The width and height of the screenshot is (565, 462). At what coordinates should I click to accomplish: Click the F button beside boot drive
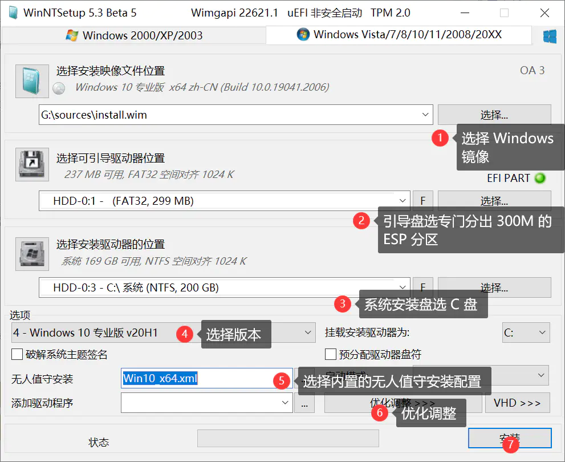point(423,200)
